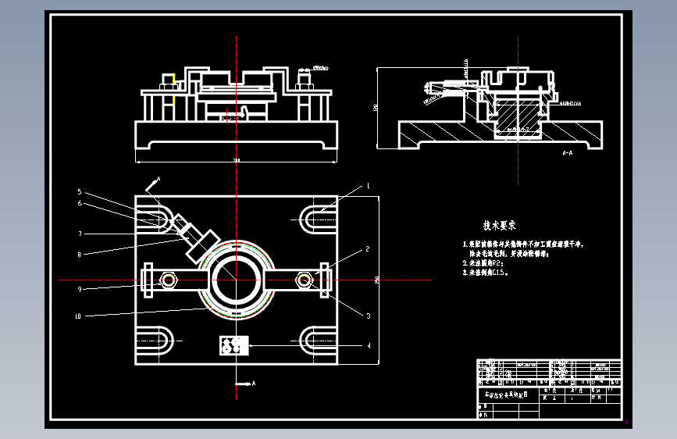677x439 pixels.
Task: Click part callout number 6
Action: [80, 203]
